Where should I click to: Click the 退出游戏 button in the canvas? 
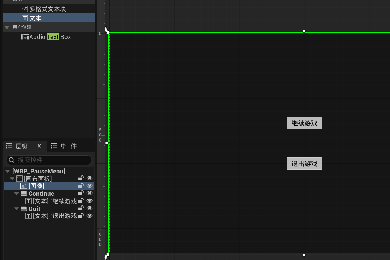coord(304,164)
